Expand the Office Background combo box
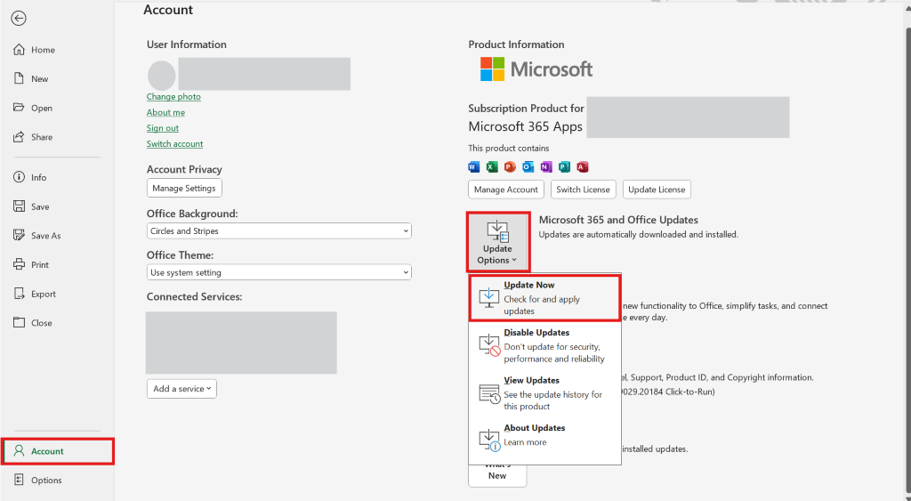This screenshot has height=501, width=911. (278, 230)
